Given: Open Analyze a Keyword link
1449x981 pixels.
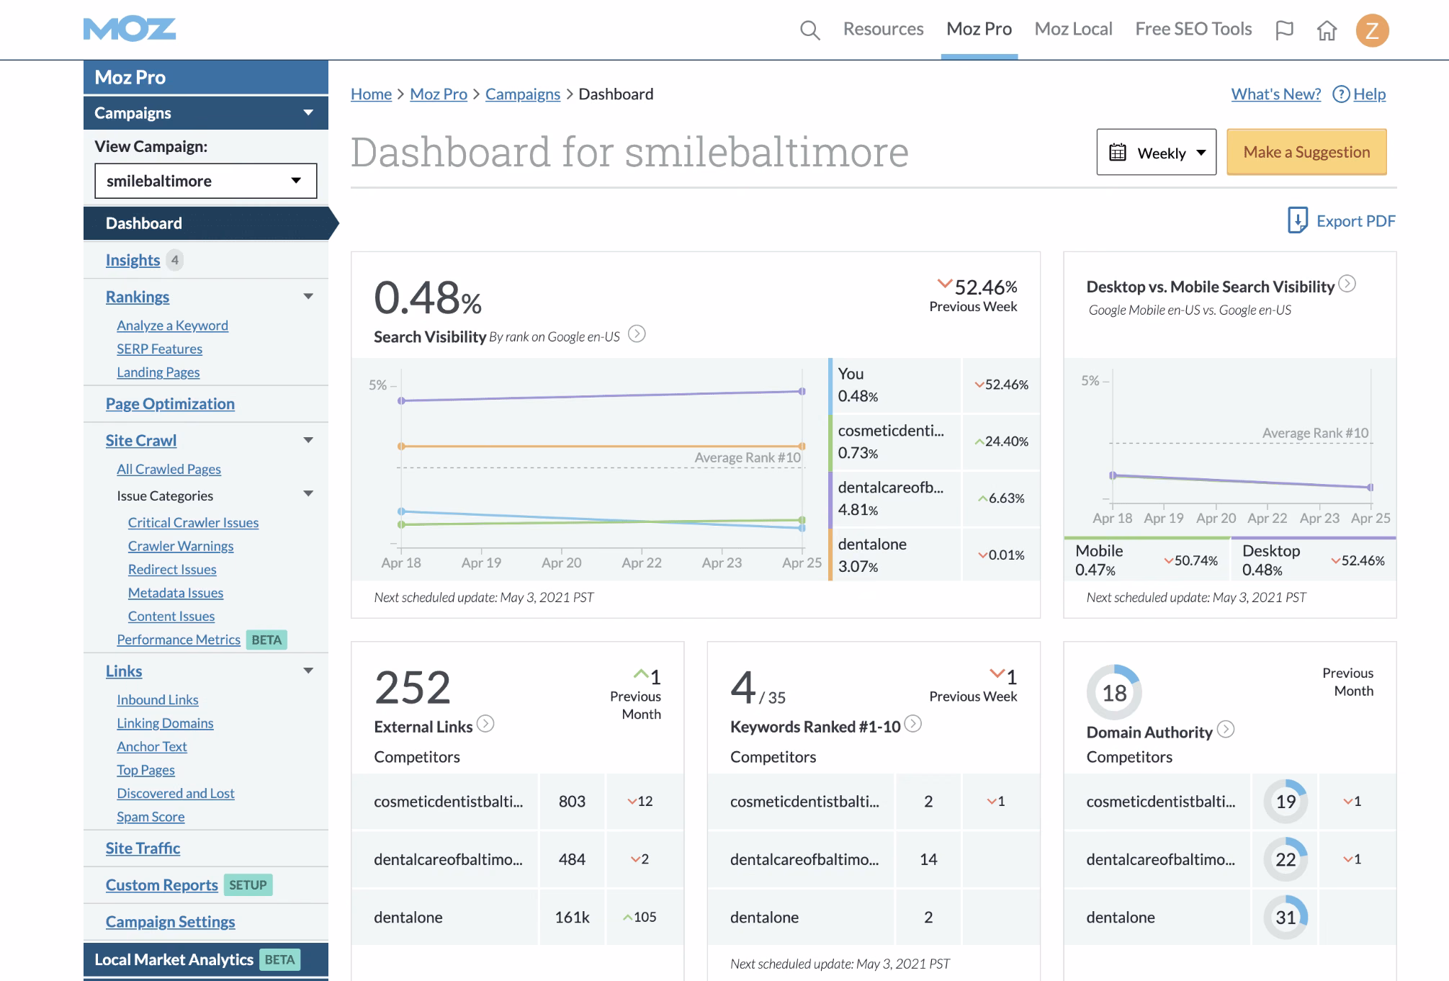Looking at the screenshot, I should [x=172, y=326].
